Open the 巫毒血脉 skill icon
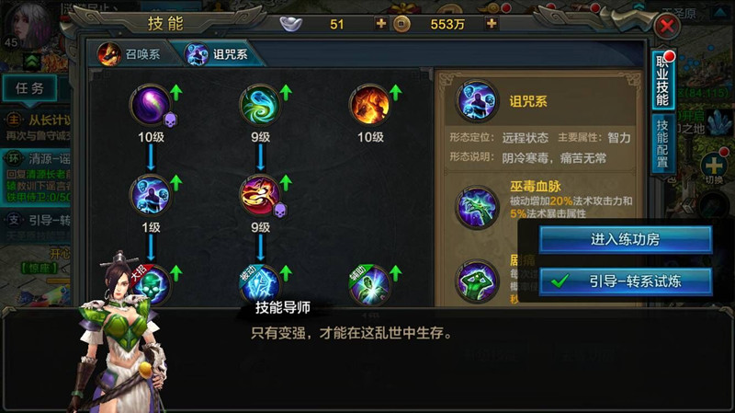This screenshot has height=413, width=735. pos(477,207)
